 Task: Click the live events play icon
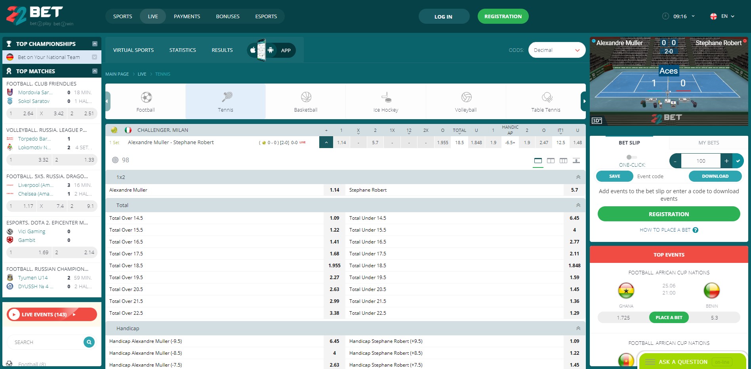click(14, 314)
